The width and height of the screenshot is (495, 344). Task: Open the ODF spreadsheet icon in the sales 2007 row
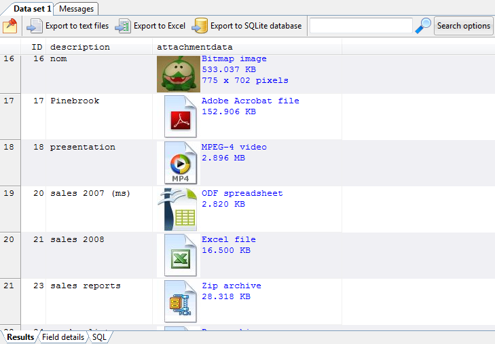coord(179,209)
